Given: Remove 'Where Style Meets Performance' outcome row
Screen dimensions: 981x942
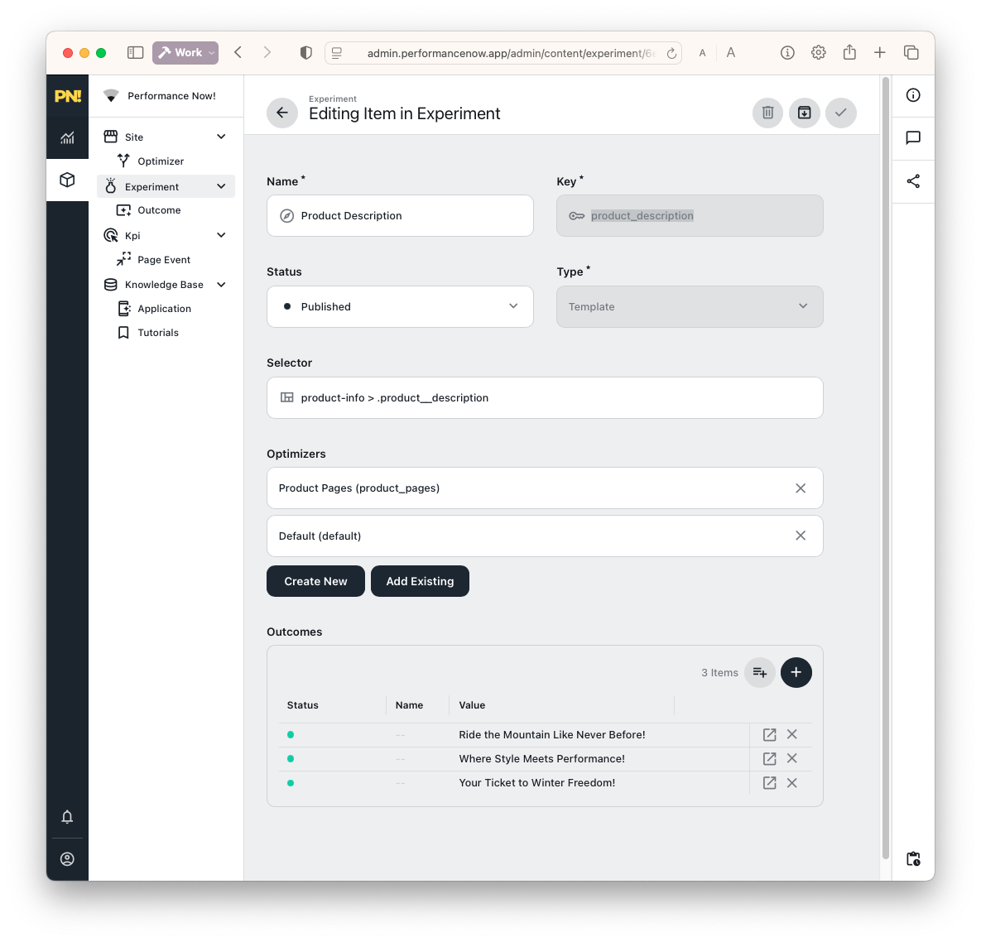Looking at the screenshot, I should 792,759.
